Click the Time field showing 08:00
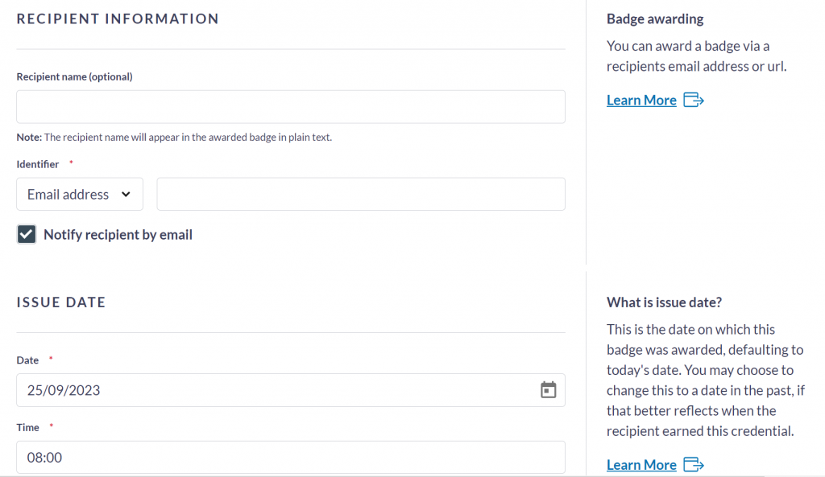825x477 pixels. pos(290,457)
